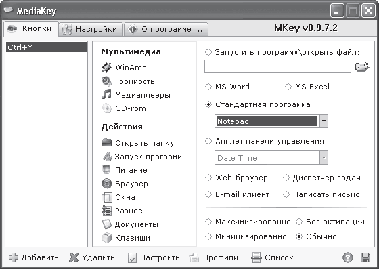Select the MS Word radio button
This screenshot has width=379, height=269.
click(x=208, y=87)
